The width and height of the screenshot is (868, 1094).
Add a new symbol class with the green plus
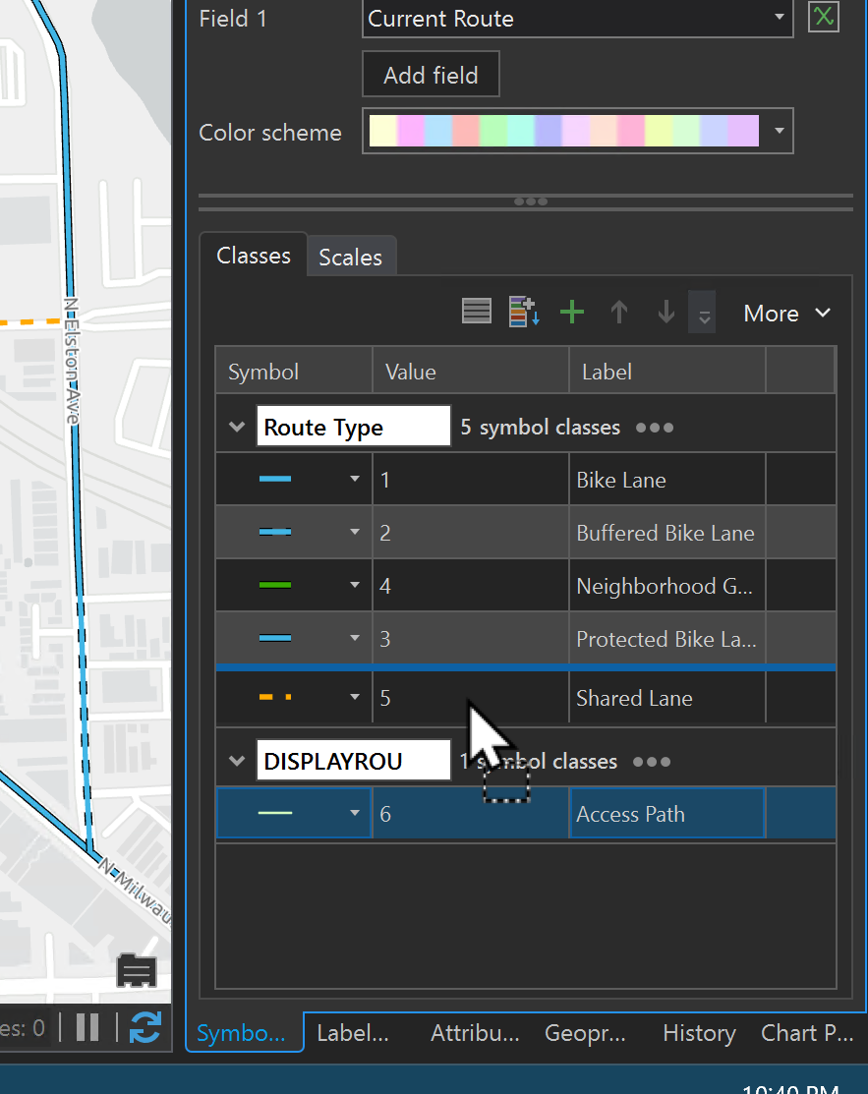pos(571,312)
